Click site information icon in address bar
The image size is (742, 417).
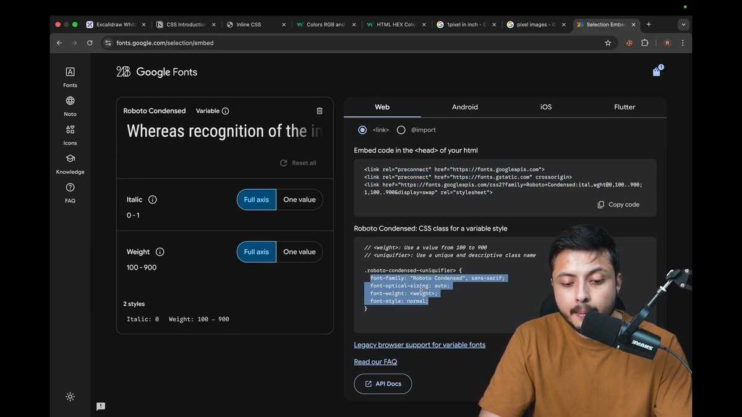coord(108,43)
